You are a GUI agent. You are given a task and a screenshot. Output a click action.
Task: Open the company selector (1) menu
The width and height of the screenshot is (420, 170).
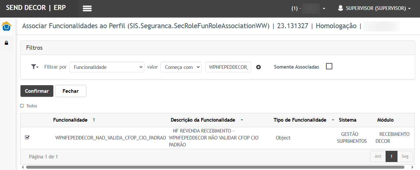click(308, 9)
